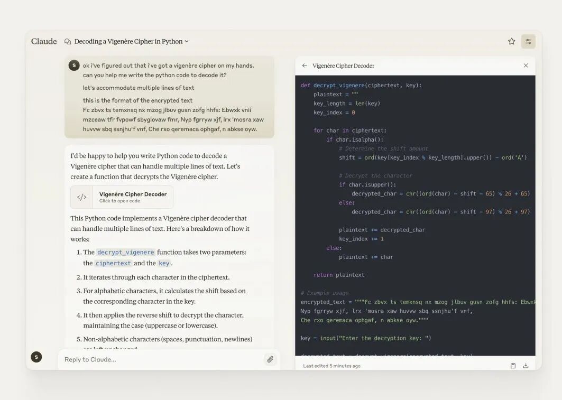The width and height of the screenshot is (562, 400).
Task: Open conversation title 'Decoding a Vigenère Cipher in Python'
Action: click(x=128, y=42)
